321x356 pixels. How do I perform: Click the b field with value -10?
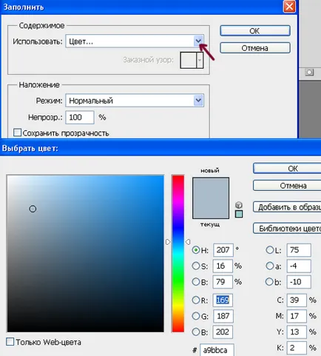click(299, 282)
